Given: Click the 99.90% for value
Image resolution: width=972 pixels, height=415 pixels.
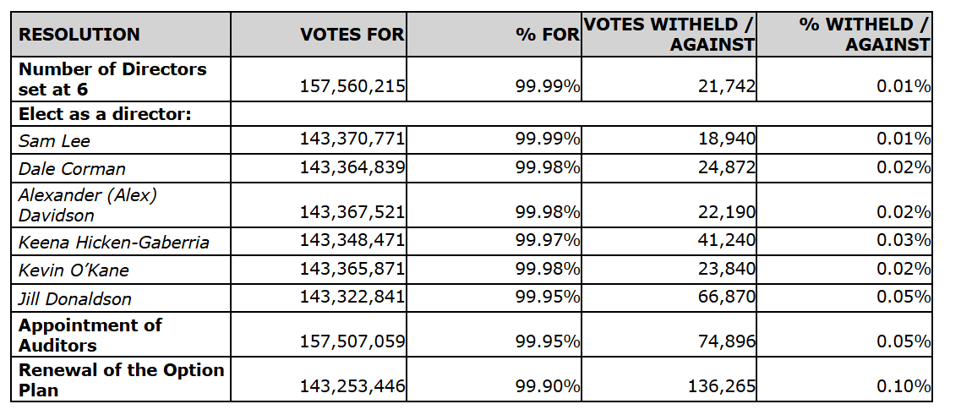Looking at the screenshot, I should tap(548, 387).
